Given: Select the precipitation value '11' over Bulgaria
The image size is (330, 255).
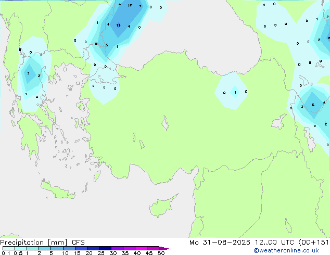Looking at the screenshot, I should pyautogui.click(x=118, y=25).
